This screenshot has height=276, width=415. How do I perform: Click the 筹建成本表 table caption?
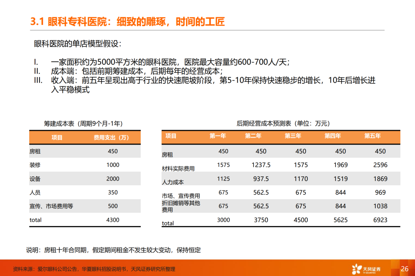click(x=83, y=123)
